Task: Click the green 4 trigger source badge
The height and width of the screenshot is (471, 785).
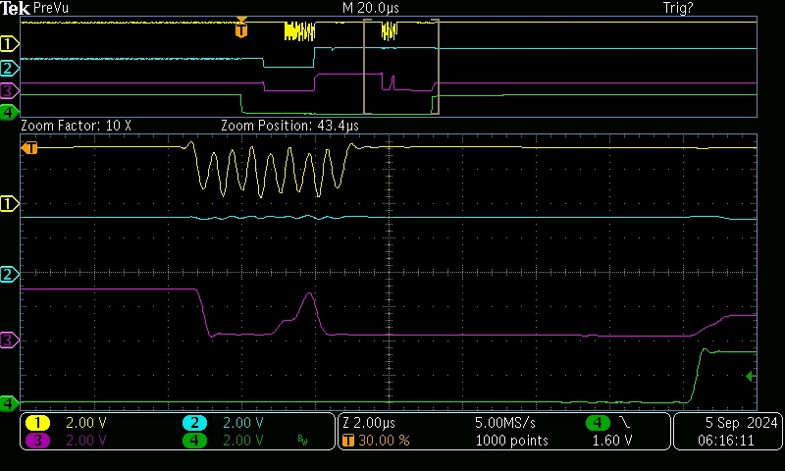Action: coord(598,423)
